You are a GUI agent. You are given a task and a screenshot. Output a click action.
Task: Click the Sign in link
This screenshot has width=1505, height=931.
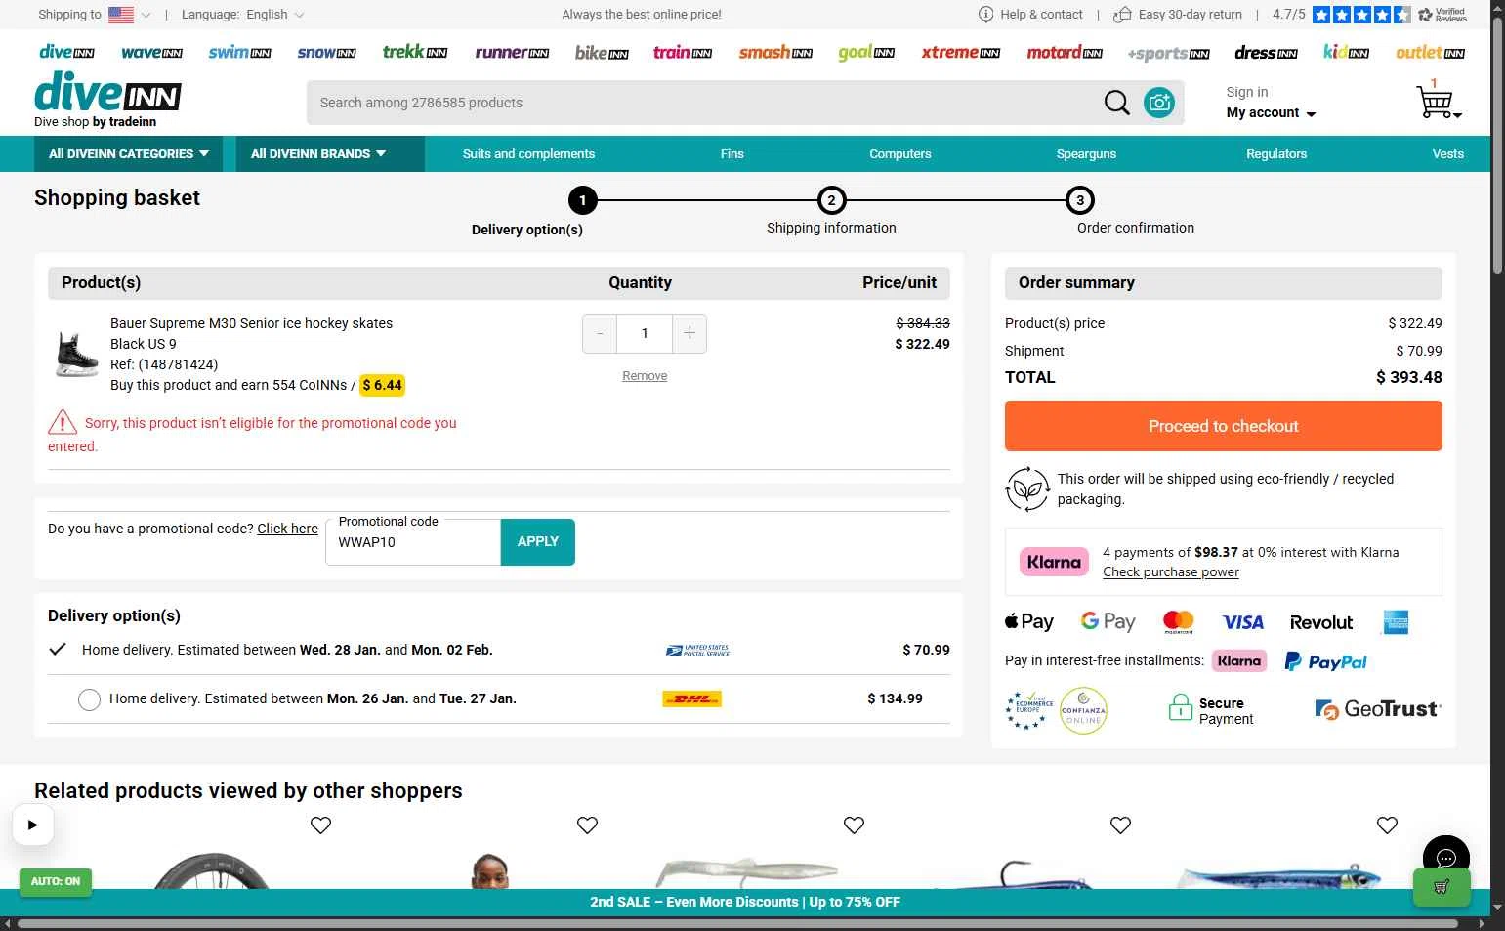pyautogui.click(x=1247, y=92)
